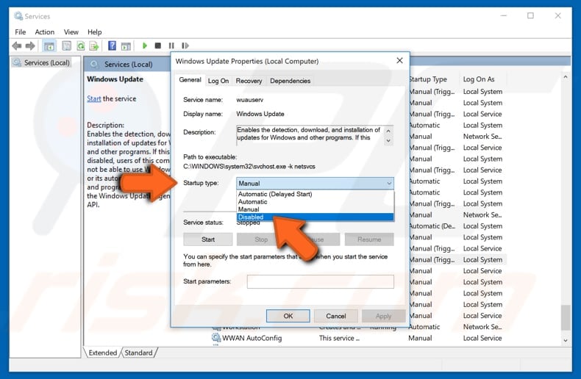Screen dimensions: 581x379
Task: Open the Help menu
Action: click(94, 32)
